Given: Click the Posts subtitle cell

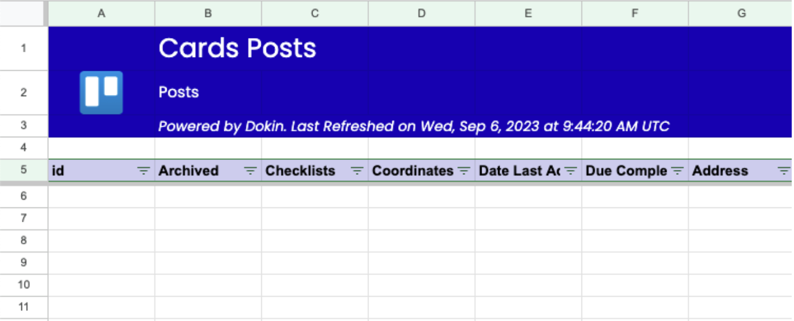Looking at the screenshot, I should tap(179, 92).
